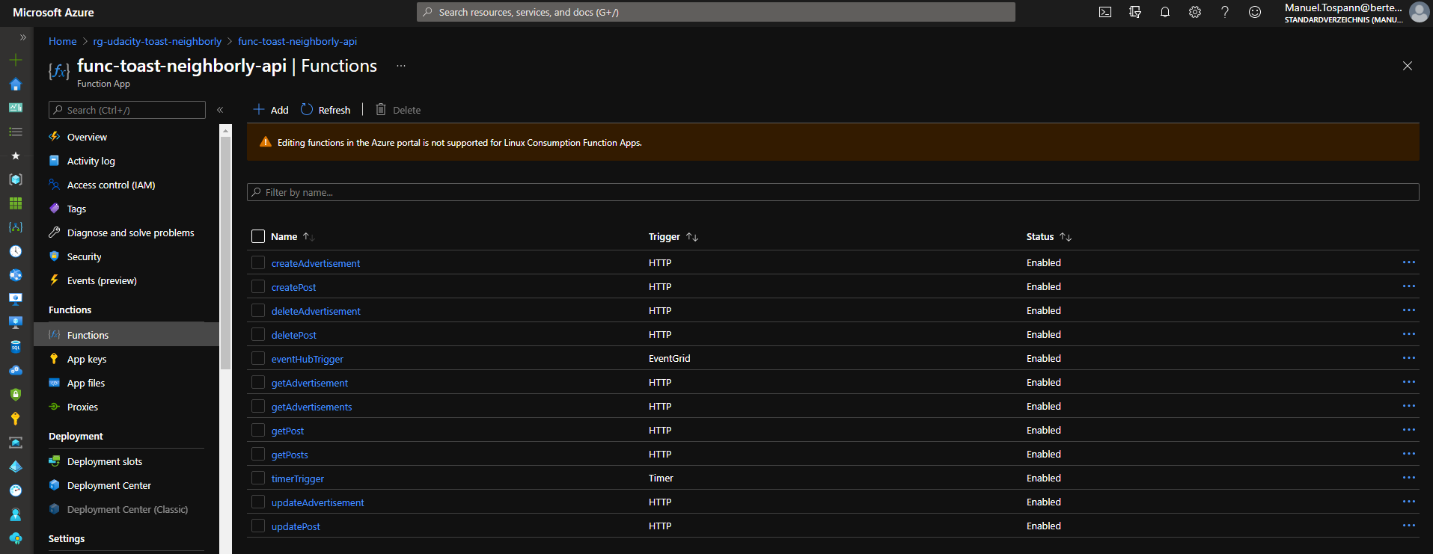Go to Home icon in left rail

tap(16, 84)
